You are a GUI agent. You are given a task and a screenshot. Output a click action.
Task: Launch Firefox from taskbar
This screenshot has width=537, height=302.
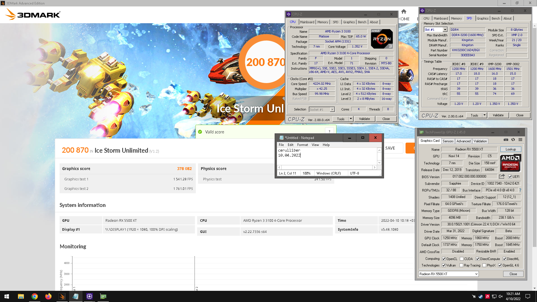pos(48,296)
